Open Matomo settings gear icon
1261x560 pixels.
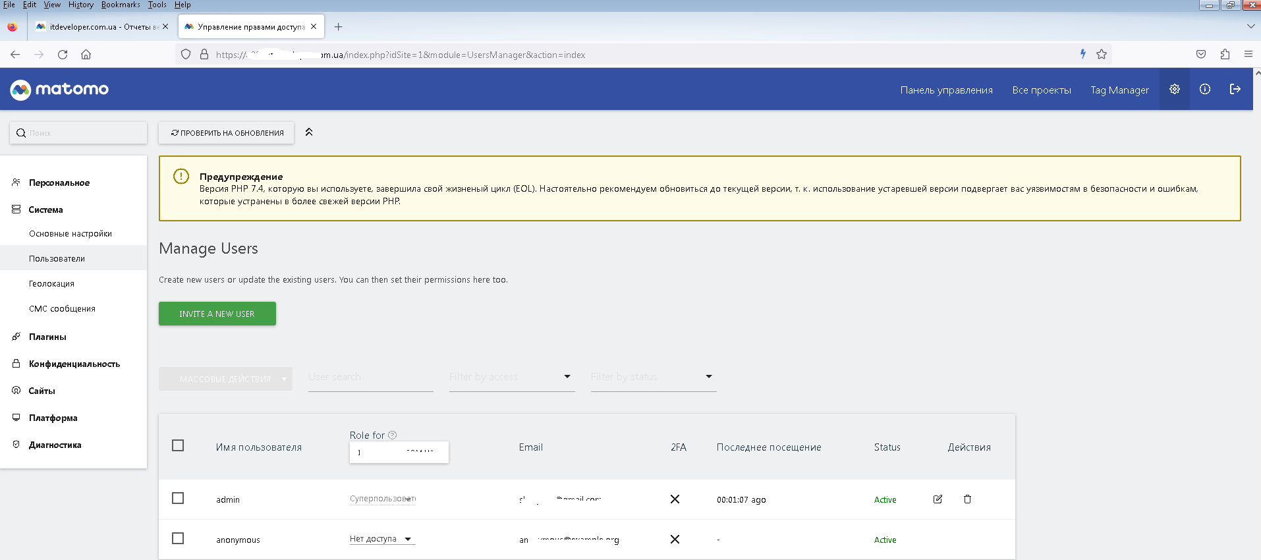1174,90
